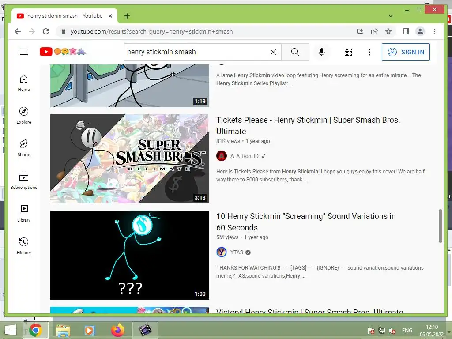Click the Action Center flag tray icon
The height and width of the screenshot is (339, 452).
coord(371,331)
